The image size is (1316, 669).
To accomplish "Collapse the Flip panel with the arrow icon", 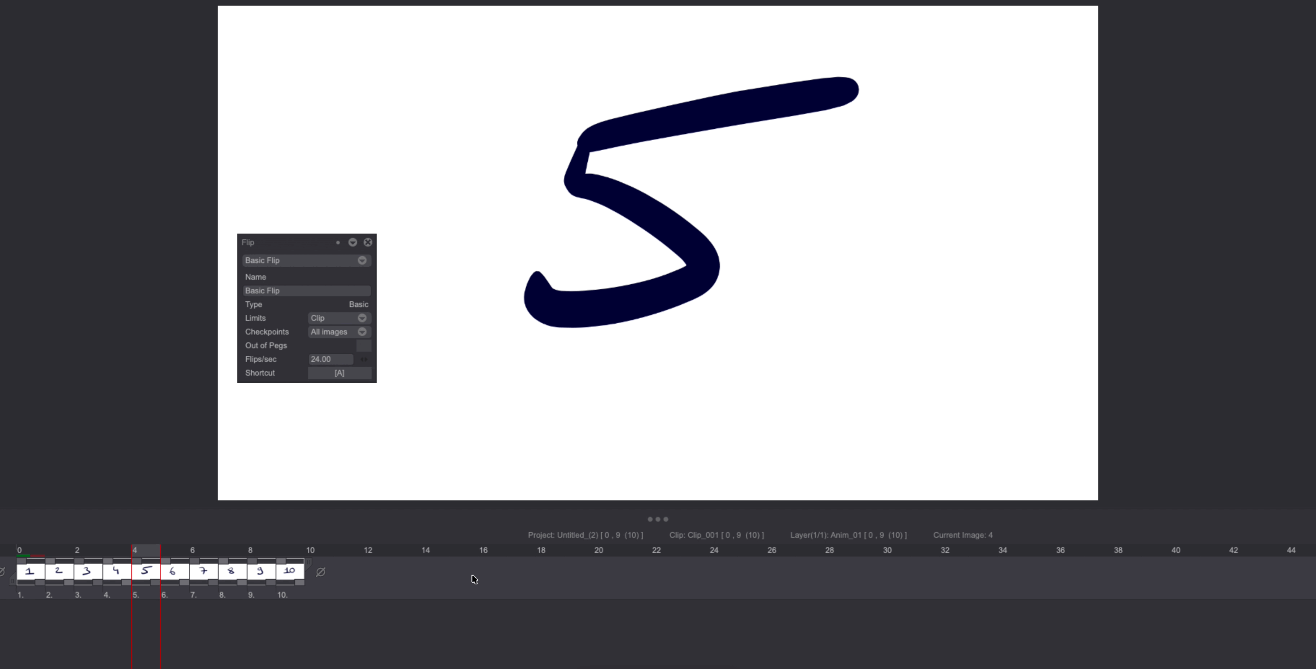I will coord(352,242).
